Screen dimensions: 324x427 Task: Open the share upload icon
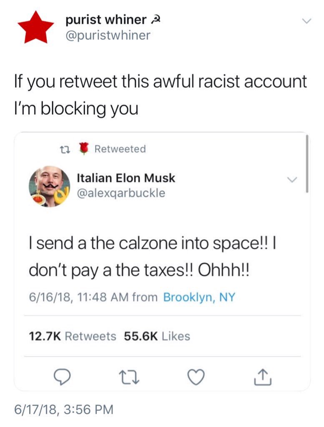click(x=263, y=377)
